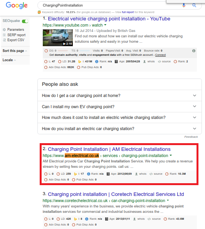The image size is (205, 229).
Task: Open the YouTube charging point installation result
Action: [109, 19]
